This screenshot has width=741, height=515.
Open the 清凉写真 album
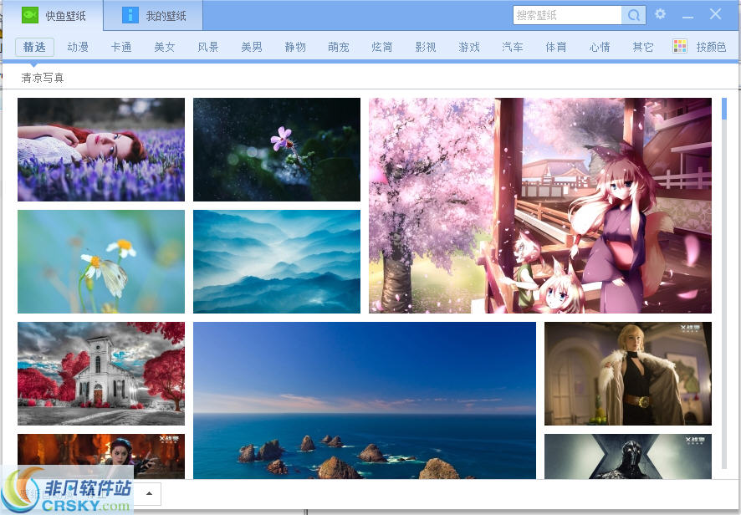click(x=42, y=77)
